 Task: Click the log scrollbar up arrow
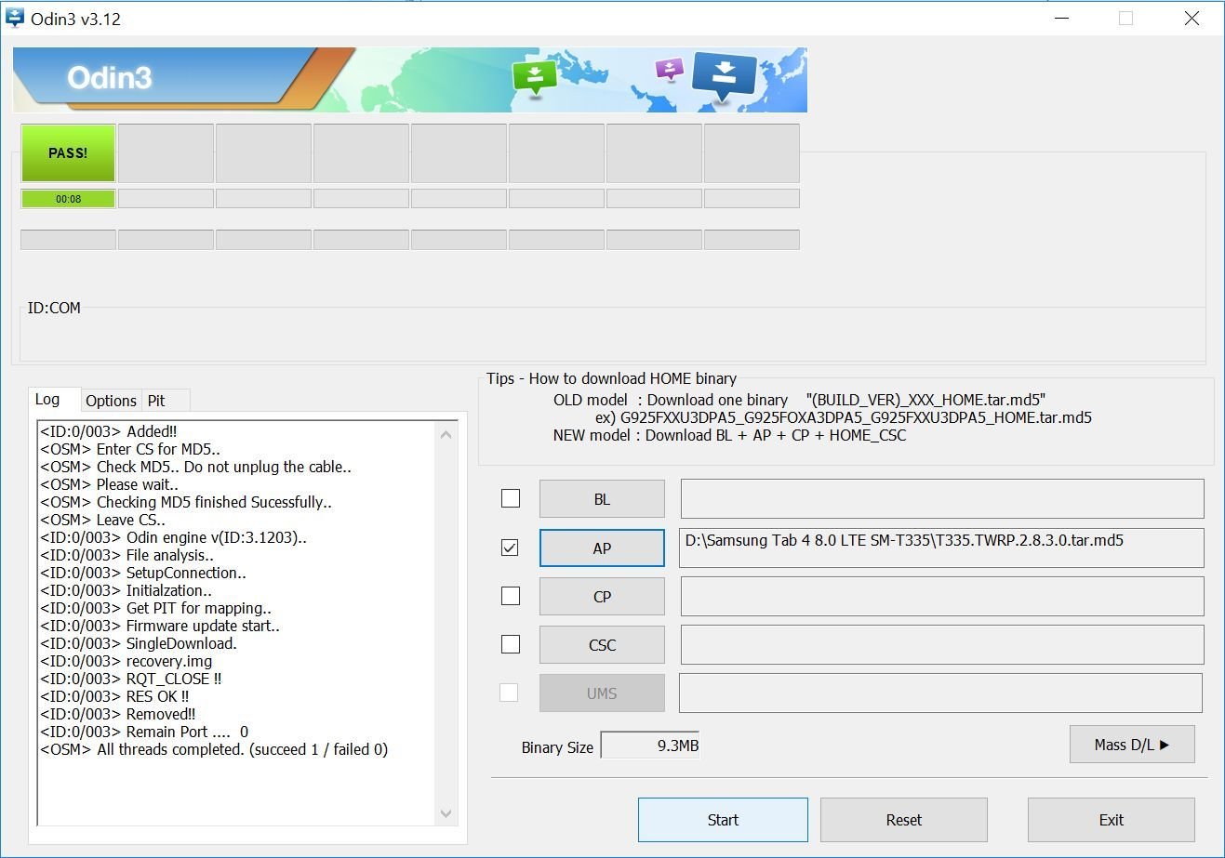pos(446,434)
